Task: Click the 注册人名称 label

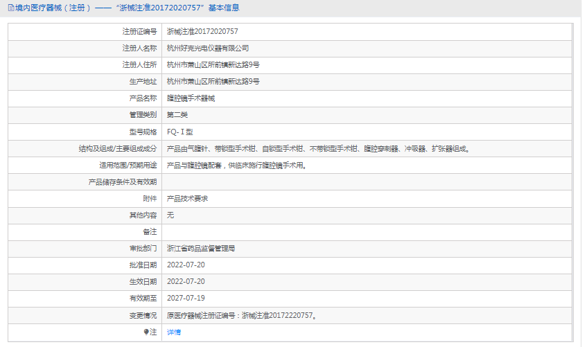Action: click(139, 48)
